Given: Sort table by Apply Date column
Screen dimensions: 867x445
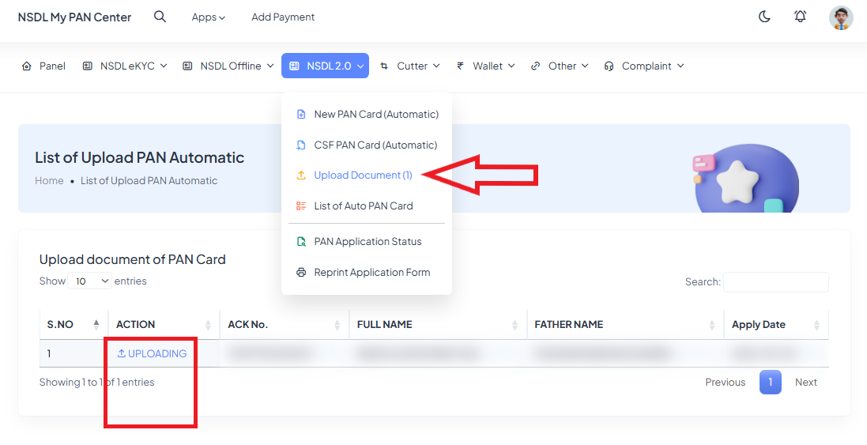Looking at the screenshot, I should tap(776, 325).
